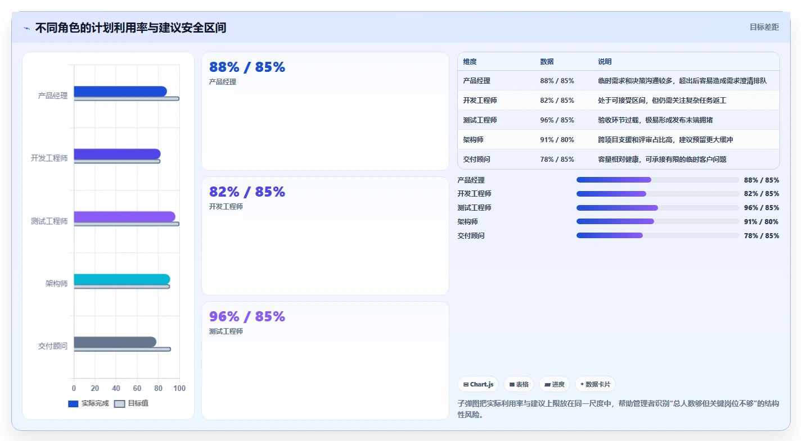Click the 产品经理 target outline bar in chart

127,99
